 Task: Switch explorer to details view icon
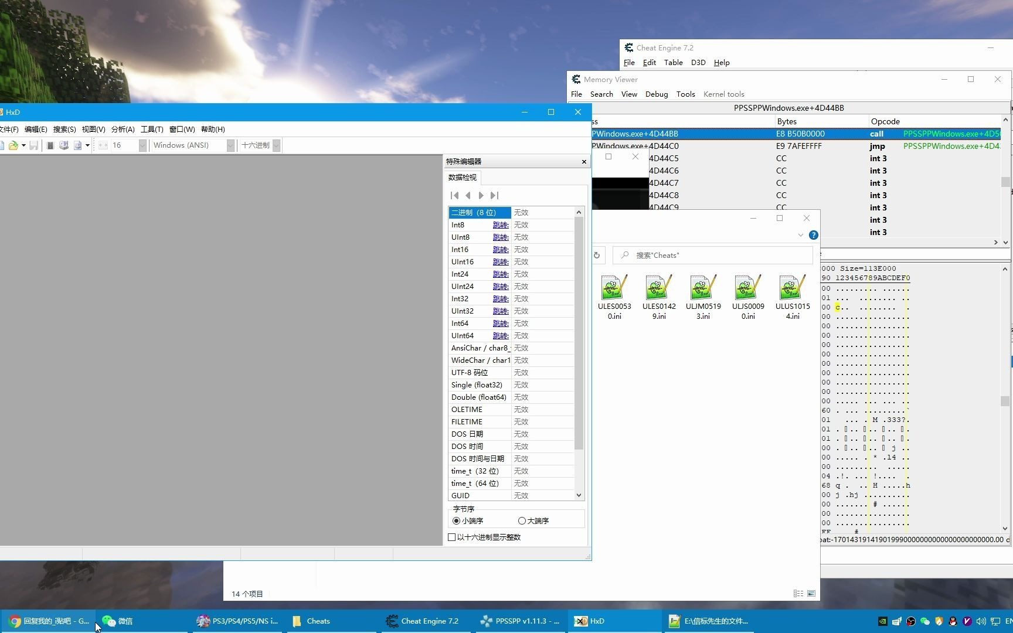[x=798, y=594]
